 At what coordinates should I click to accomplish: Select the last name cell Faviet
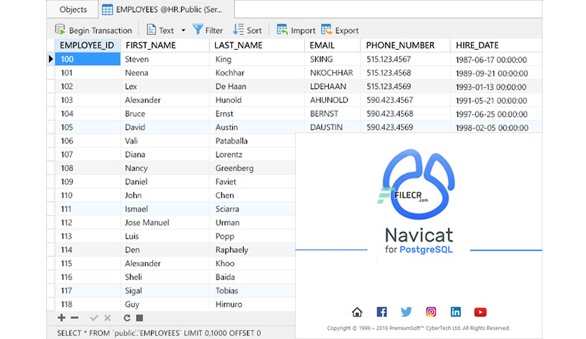(252, 182)
